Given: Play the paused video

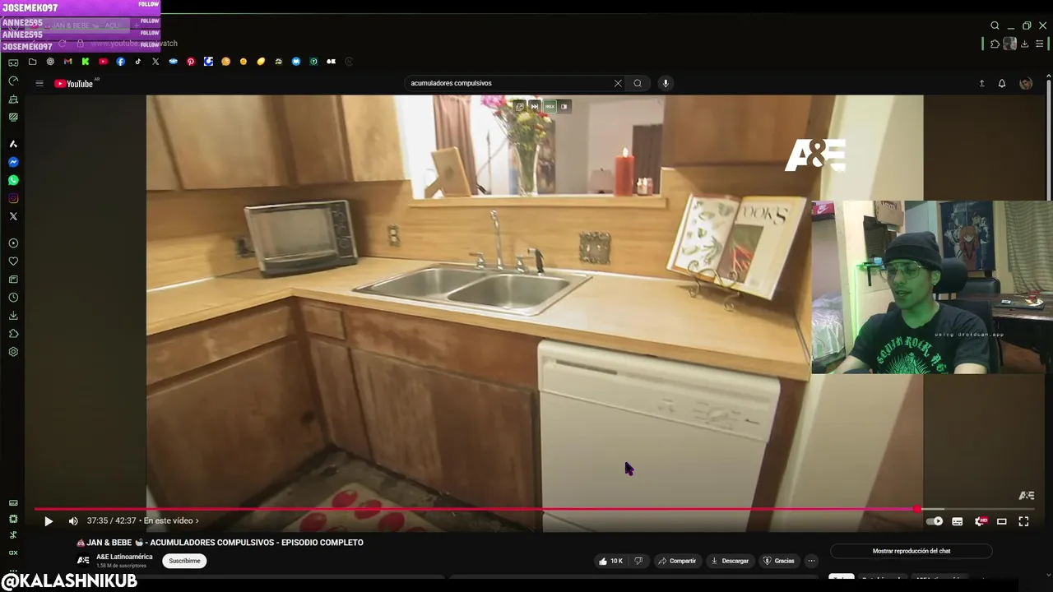Looking at the screenshot, I should pyautogui.click(x=49, y=521).
